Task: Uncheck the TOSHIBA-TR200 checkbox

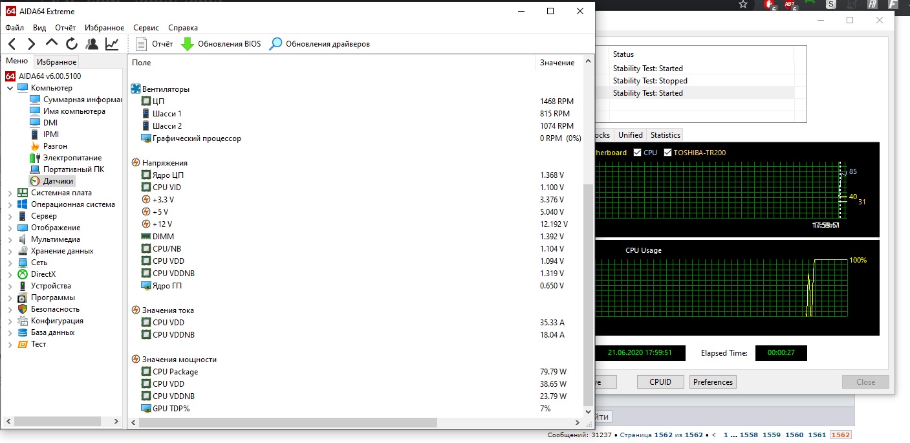Action: coord(667,153)
